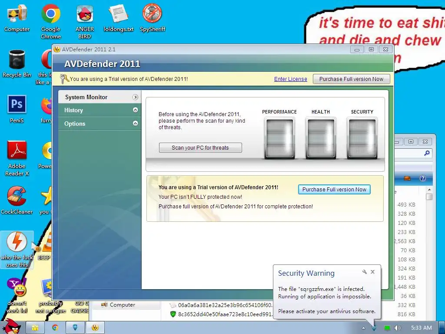445x334 pixels.
Task: Open the ANGER BIRD desktop icon
Action: (x=85, y=21)
